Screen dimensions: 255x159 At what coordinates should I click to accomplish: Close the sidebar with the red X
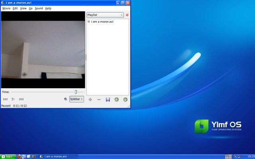(127, 15)
